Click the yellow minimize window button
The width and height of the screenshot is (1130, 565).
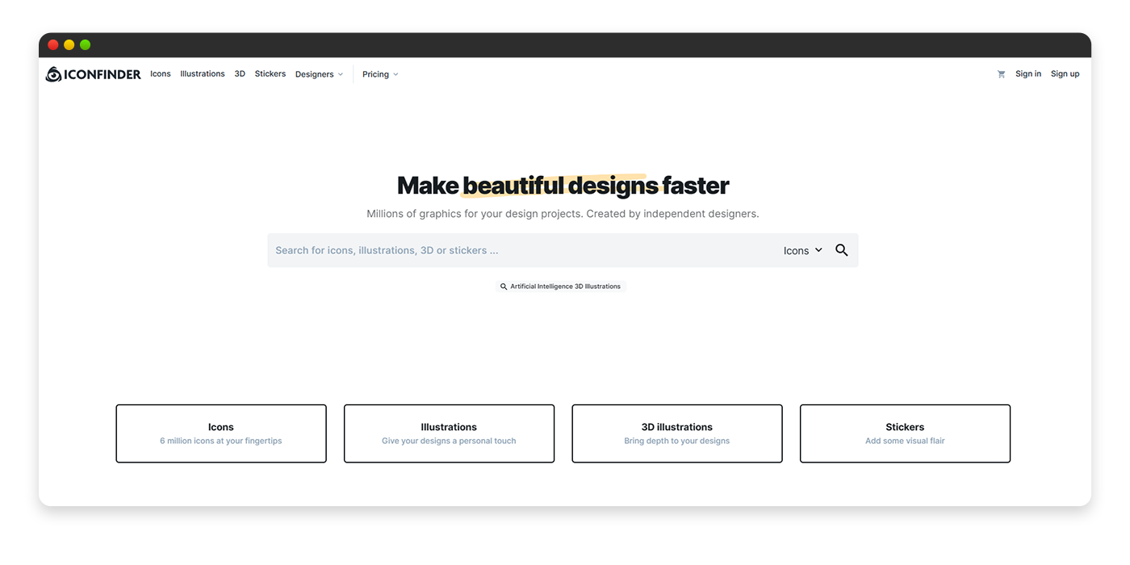click(69, 45)
